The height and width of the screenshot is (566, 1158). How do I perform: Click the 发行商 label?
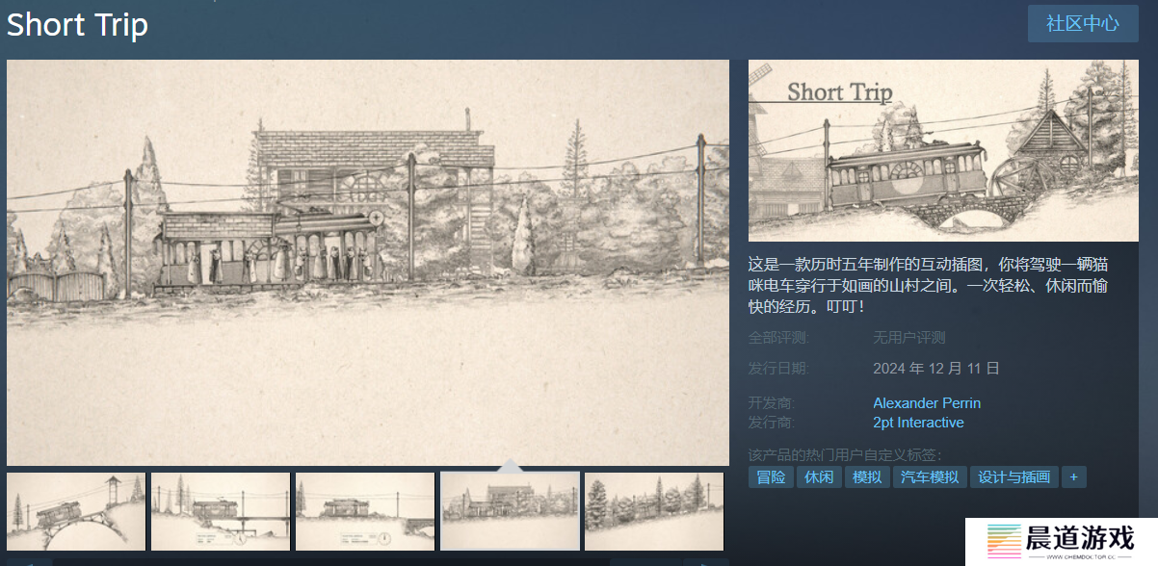tap(772, 423)
